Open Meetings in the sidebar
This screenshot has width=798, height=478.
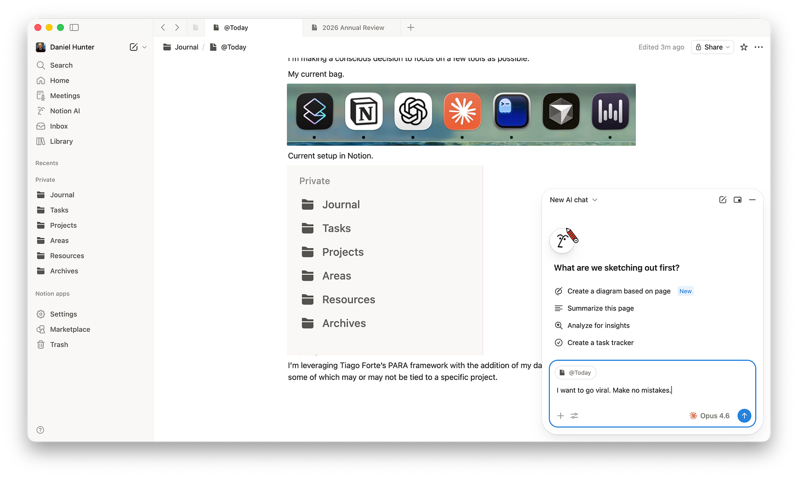[x=90, y=96]
